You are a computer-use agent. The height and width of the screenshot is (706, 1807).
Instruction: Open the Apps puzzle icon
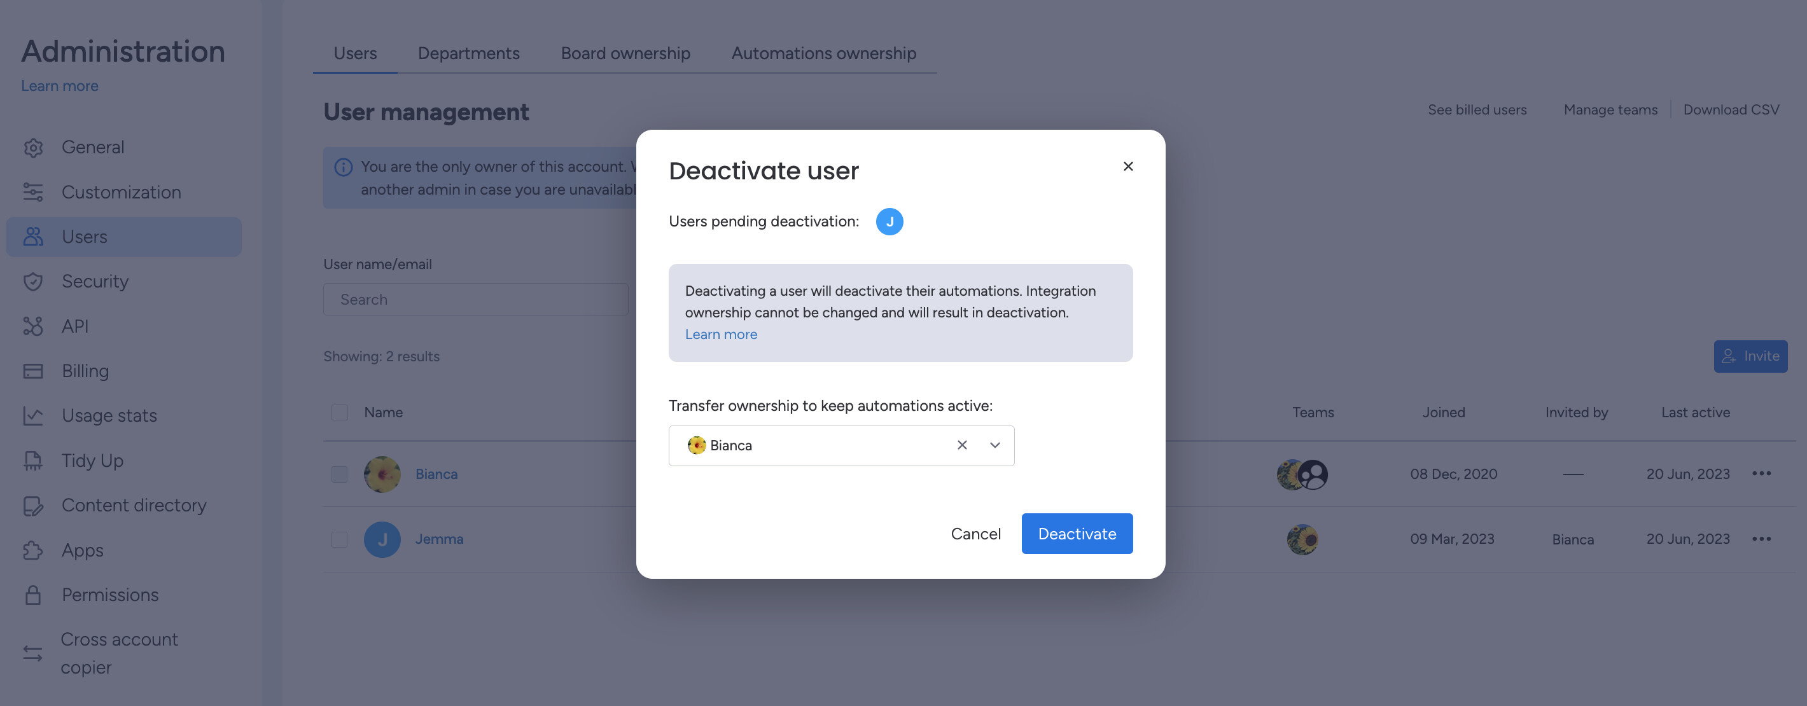(33, 550)
